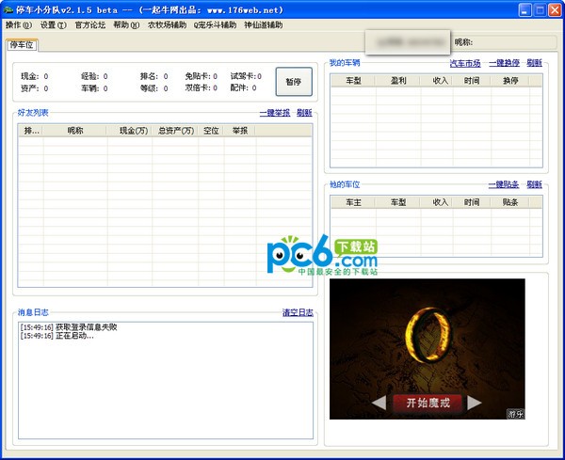Screen dimensions: 565x460
Task: Click the ring image in the ad
Action: tap(428, 335)
